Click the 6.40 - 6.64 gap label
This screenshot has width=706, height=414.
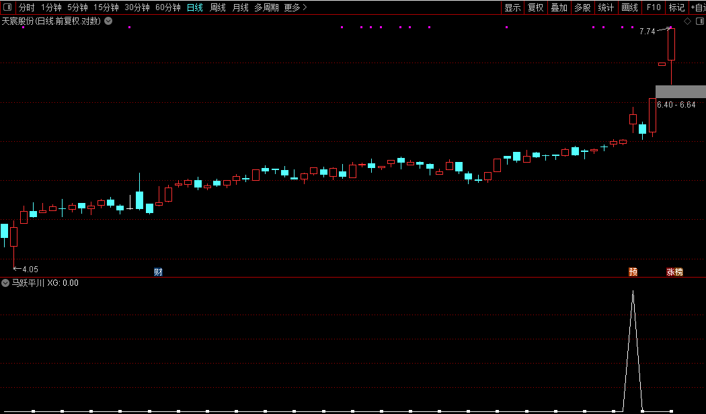[x=676, y=104]
